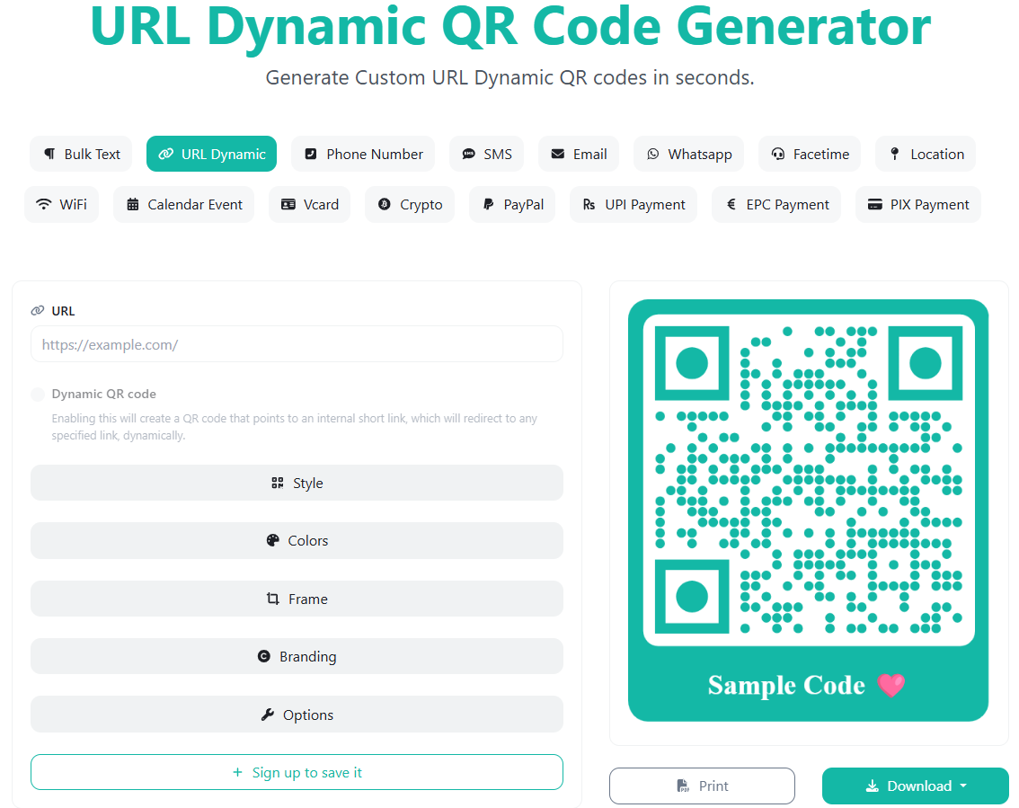
Task: Choose the Whatsapp icon option
Action: point(652,155)
